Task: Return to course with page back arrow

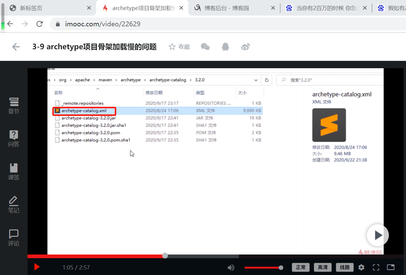Action: pos(16,46)
